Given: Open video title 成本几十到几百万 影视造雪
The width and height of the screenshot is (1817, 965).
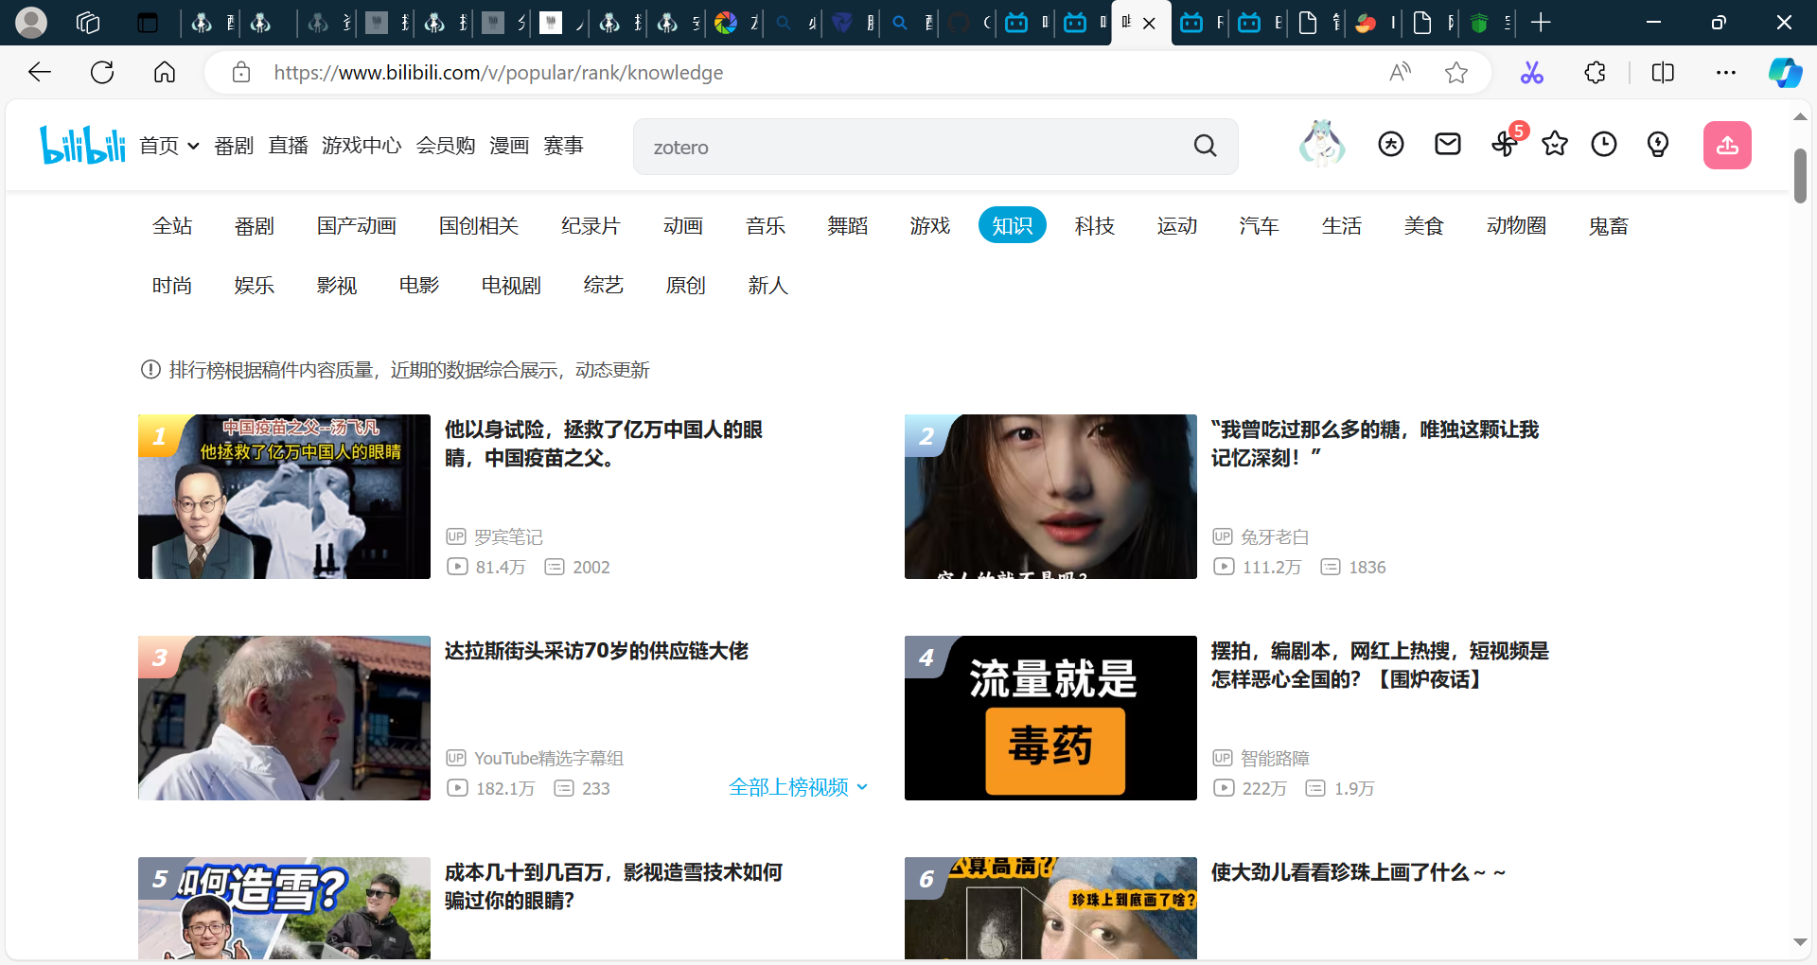Looking at the screenshot, I should [613, 886].
